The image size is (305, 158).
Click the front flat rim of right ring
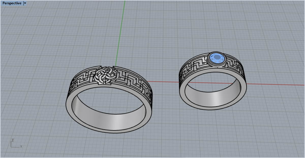tap(213, 107)
